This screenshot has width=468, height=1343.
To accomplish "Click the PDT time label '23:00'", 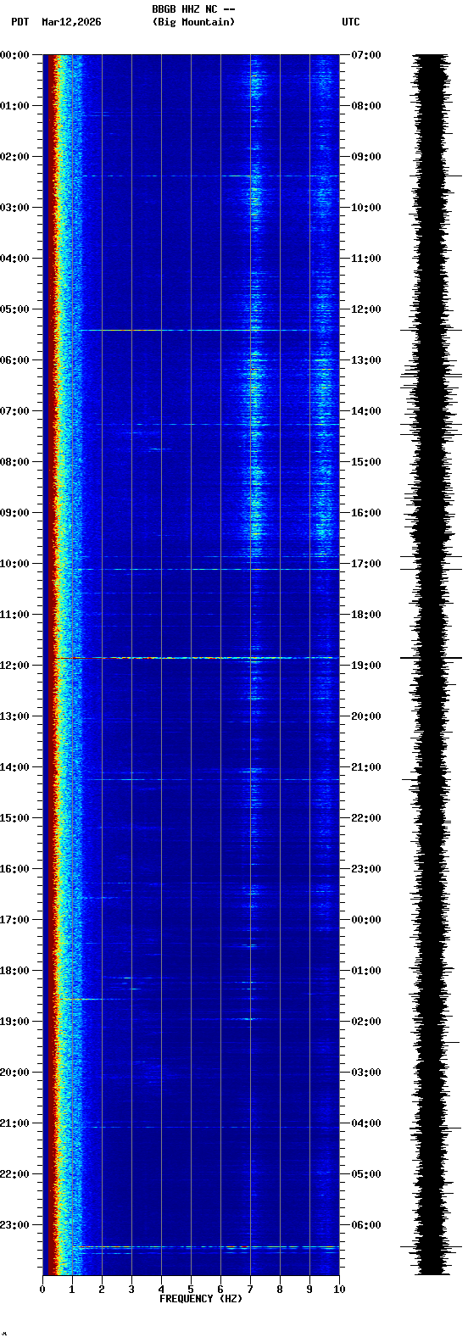I will click(15, 1225).
